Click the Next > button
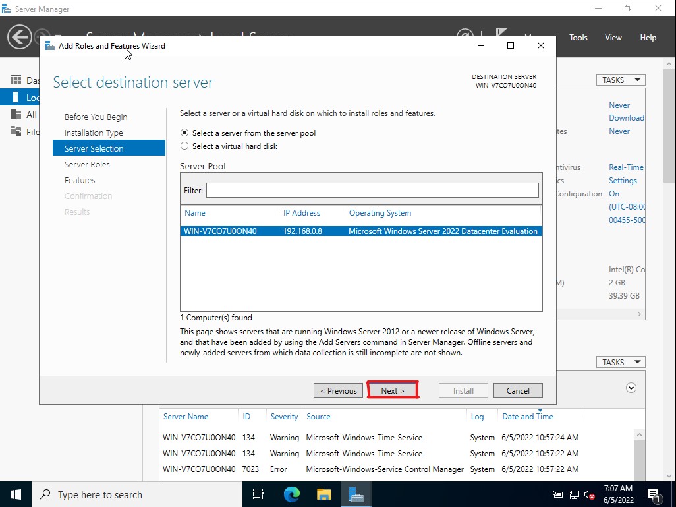The width and height of the screenshot is (676, 507). 392,390
